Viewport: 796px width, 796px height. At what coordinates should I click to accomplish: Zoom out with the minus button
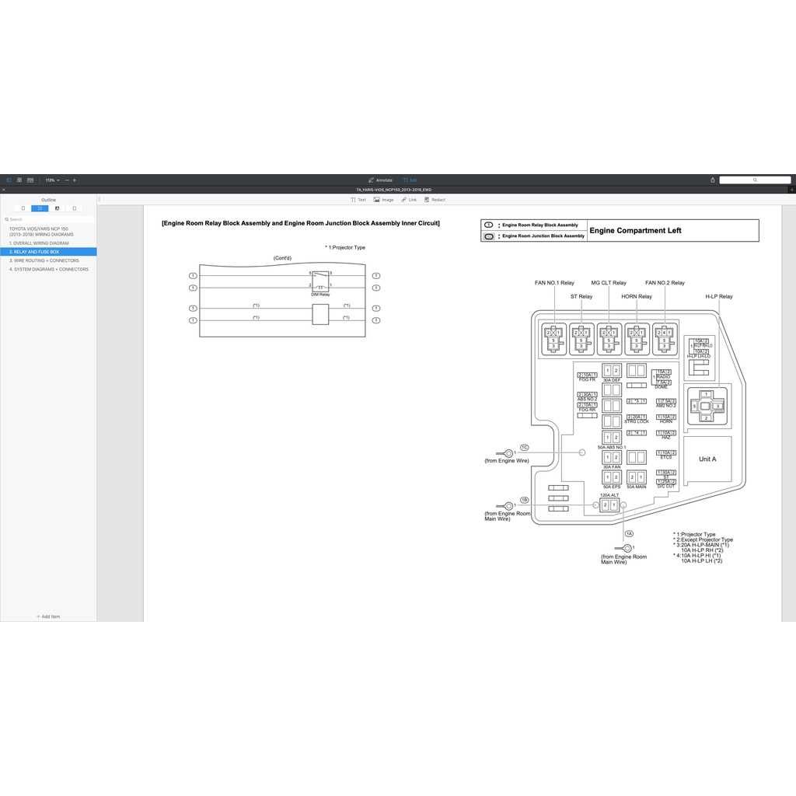click(67, 180)
